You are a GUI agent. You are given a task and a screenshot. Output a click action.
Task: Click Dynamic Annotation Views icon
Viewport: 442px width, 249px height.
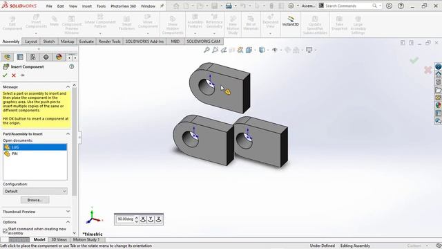pos(240,50)
